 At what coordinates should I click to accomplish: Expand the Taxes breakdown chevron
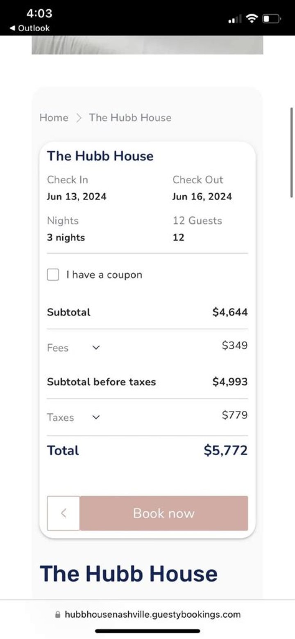pyautogui.click(x=96, y=417)
